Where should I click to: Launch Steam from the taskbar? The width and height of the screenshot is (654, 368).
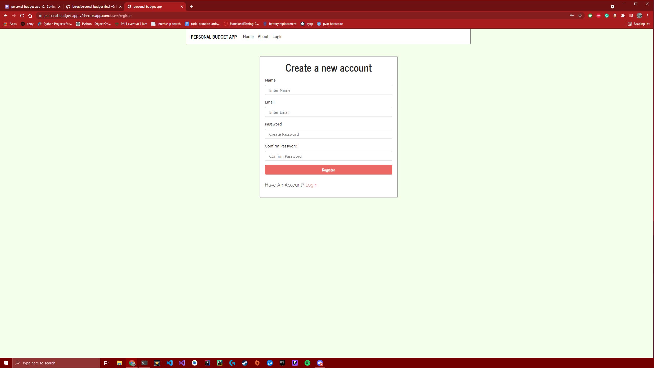point(245,363)
